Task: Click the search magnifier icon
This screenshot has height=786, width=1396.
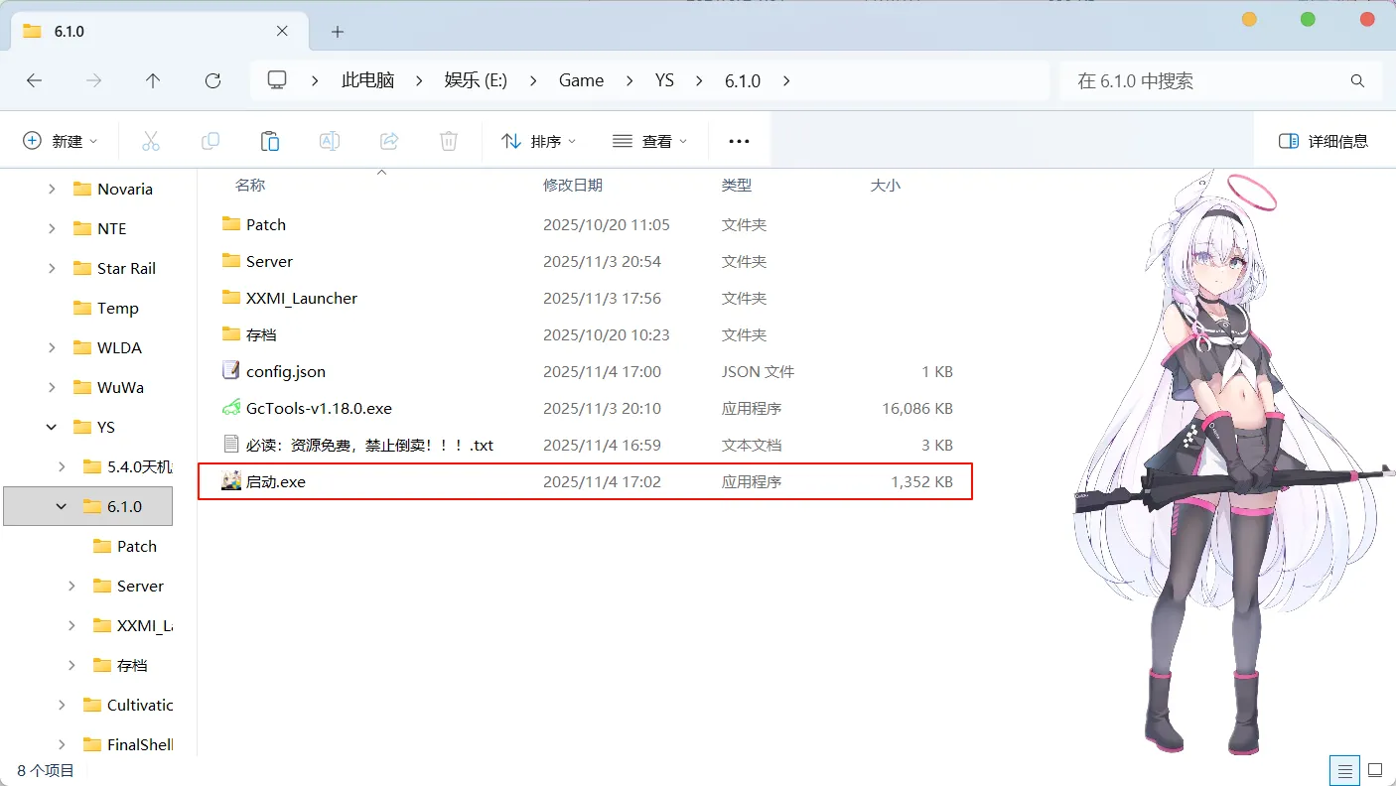Action: (1357, 80)
